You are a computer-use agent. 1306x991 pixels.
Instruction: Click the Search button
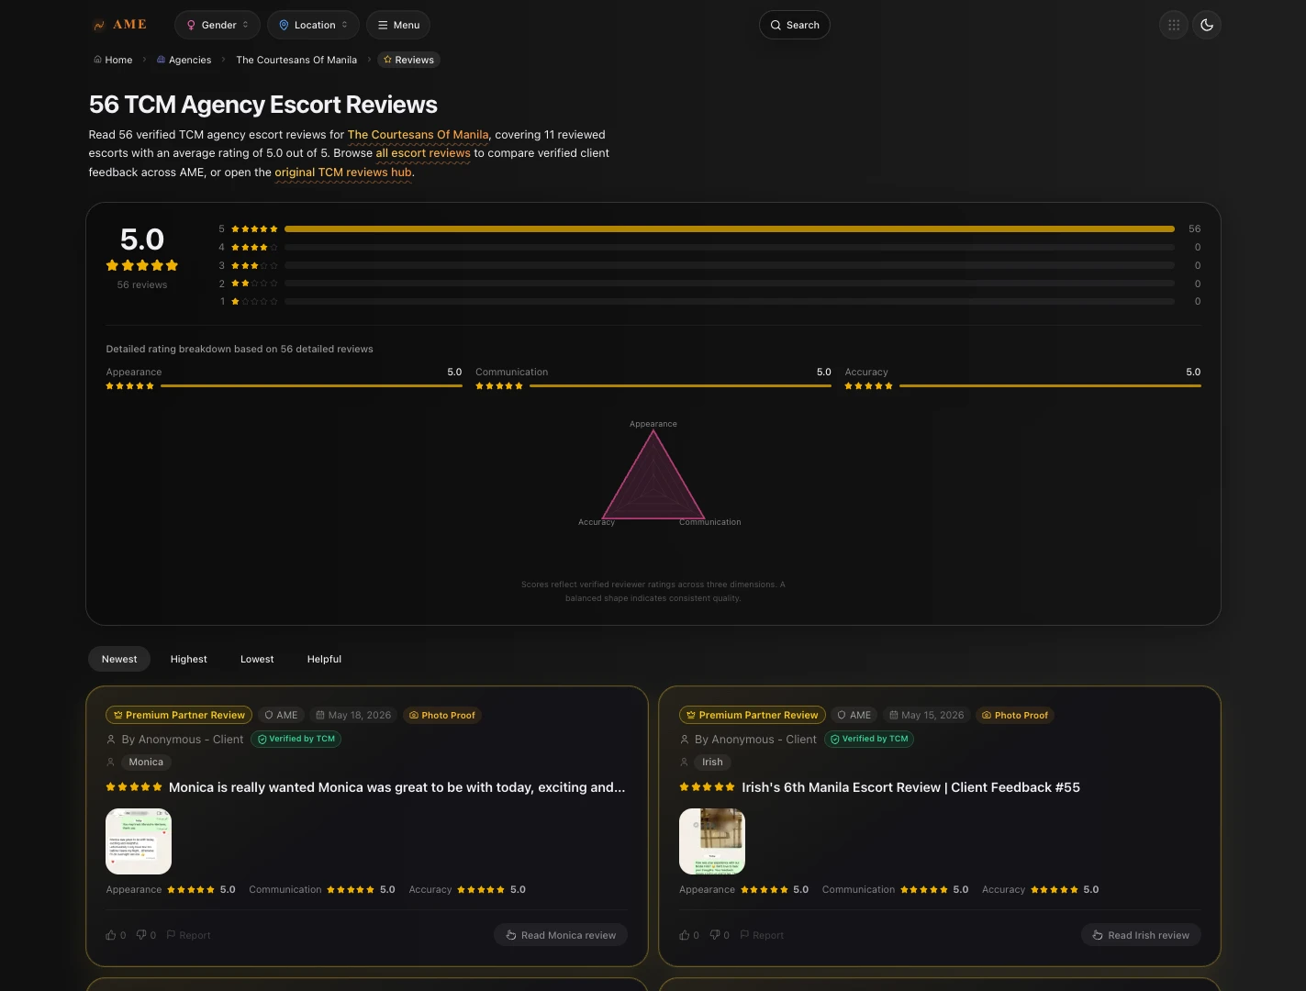point(795,25)
